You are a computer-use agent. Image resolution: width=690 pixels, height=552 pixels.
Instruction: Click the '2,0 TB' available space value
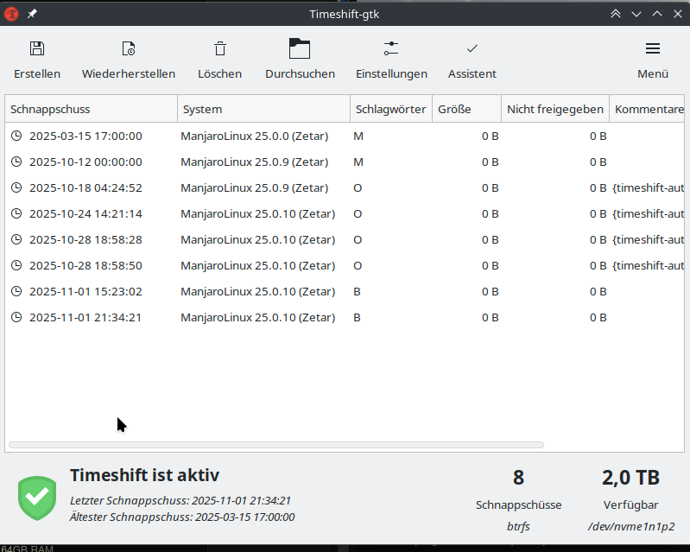click(630, 478)
